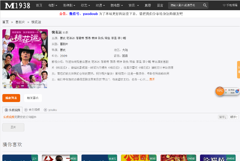Click the 国语 language link
Screen dimensions: 240x161
coord(125,56)
